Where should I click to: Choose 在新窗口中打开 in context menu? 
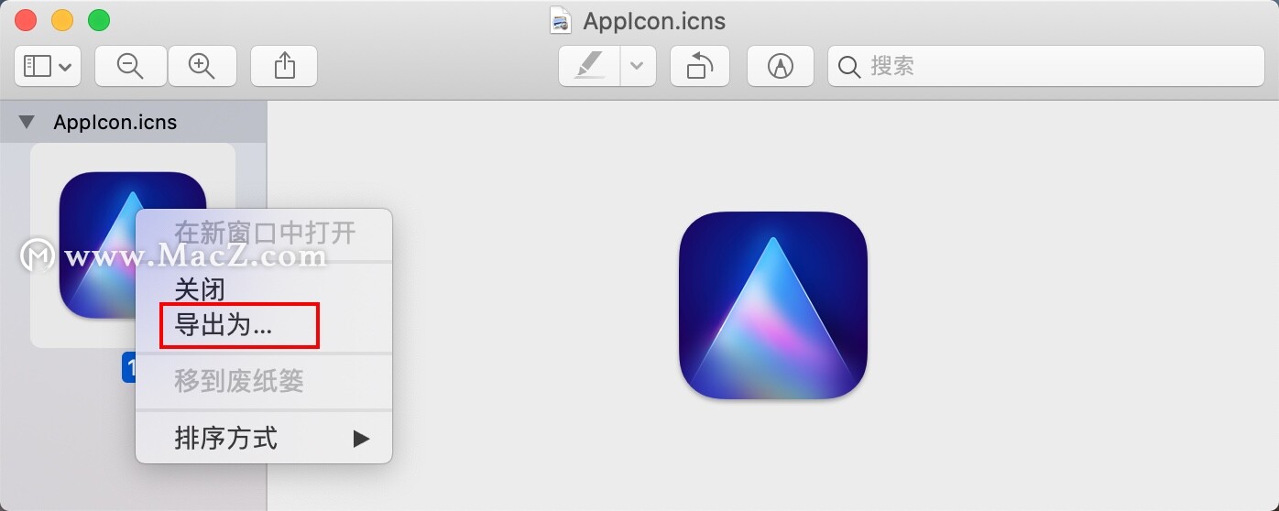[x=264, y=233]
